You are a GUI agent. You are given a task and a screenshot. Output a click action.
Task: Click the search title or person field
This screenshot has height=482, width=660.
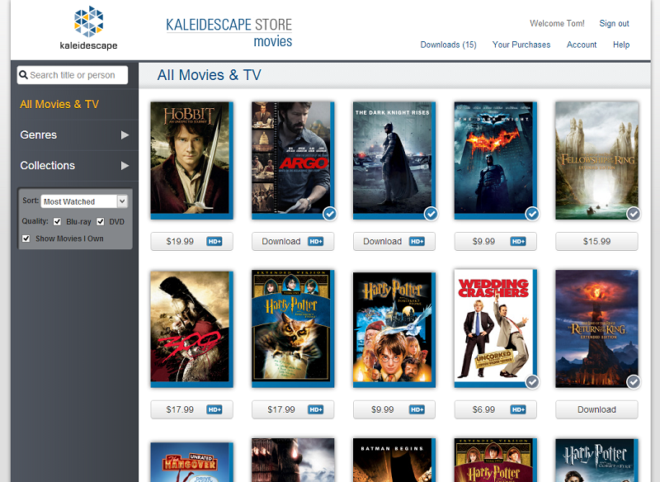point(73,75)
